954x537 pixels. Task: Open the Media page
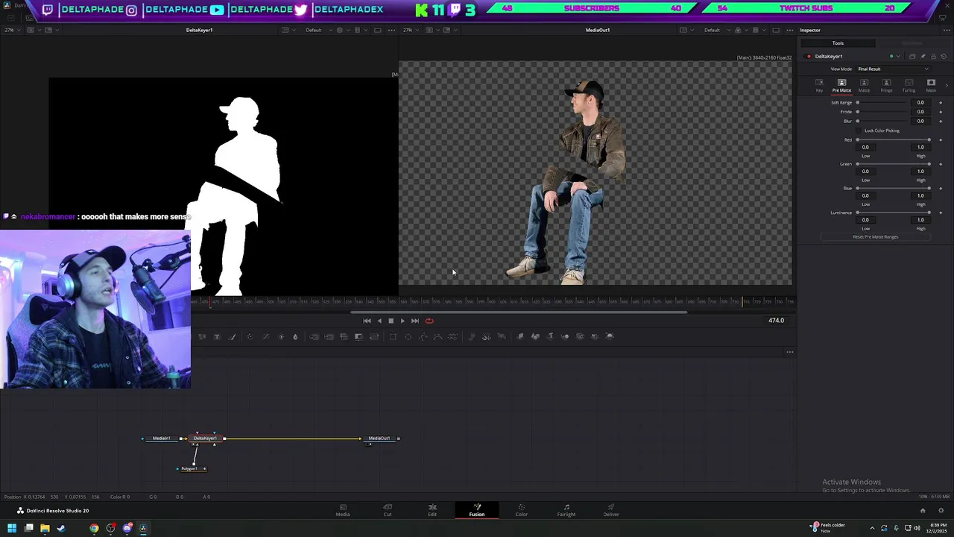pos(343,510)
